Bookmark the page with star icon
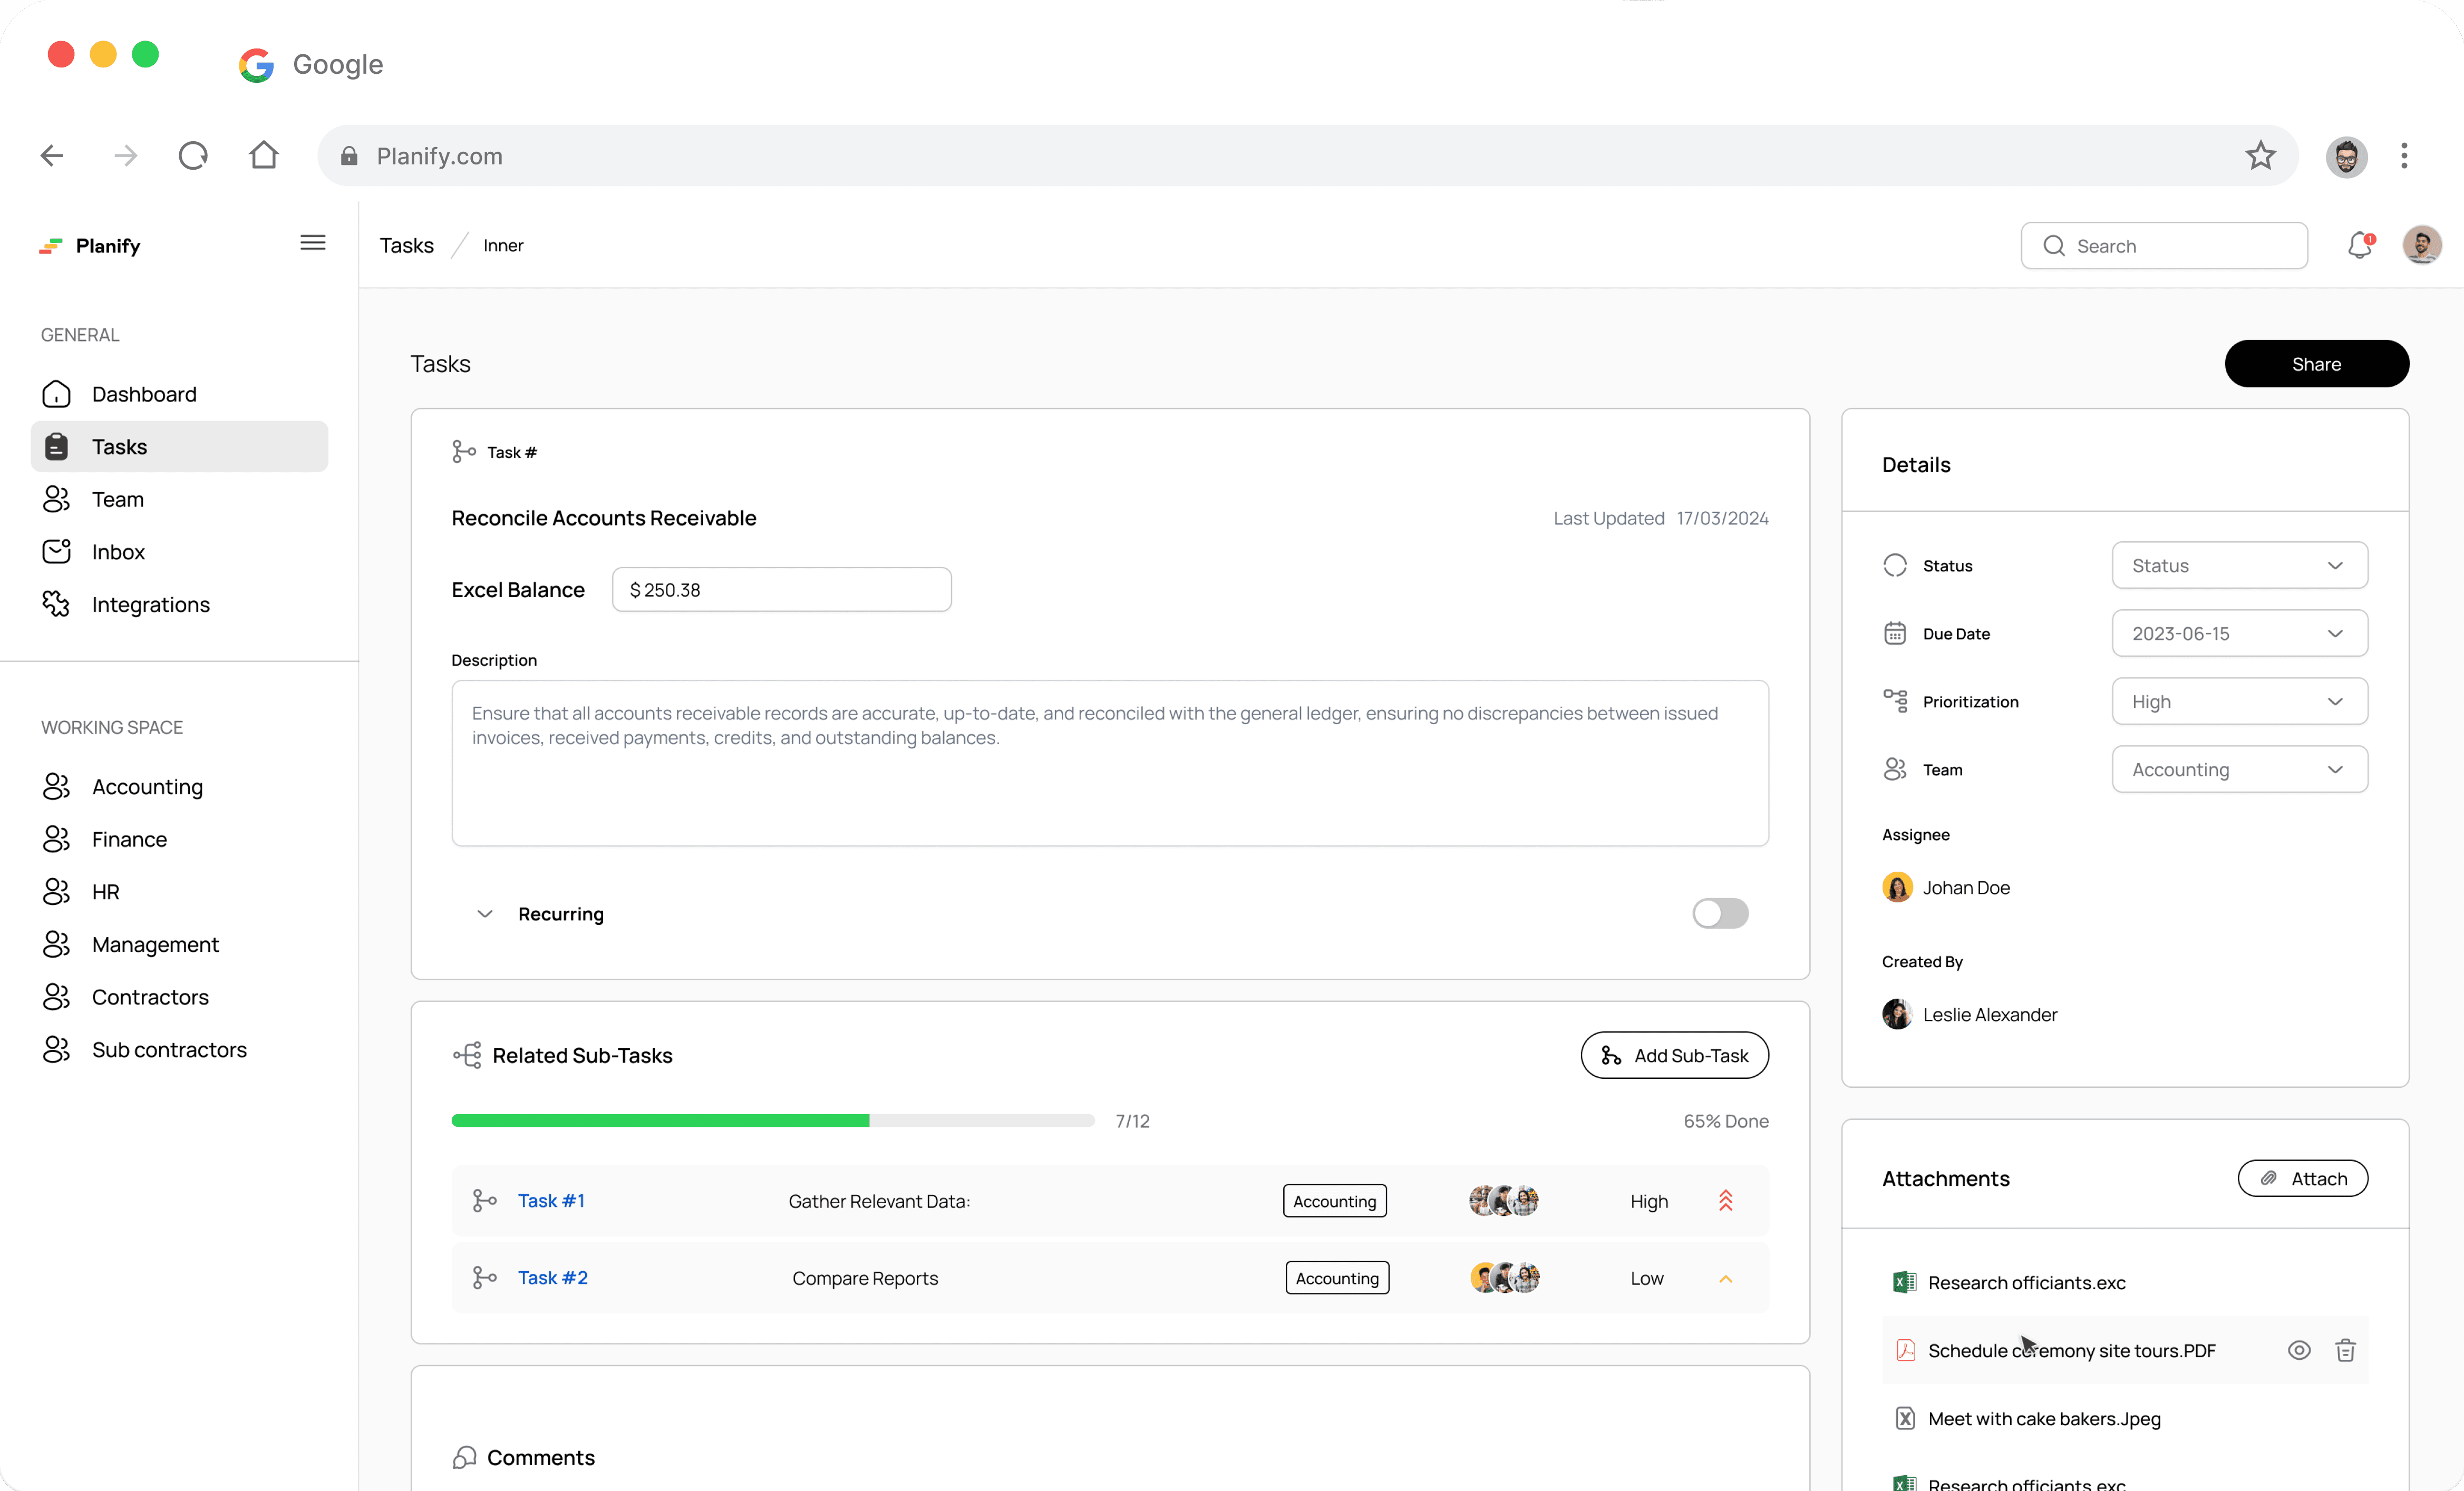Screen dimensions: 2464x1491 2260,155
